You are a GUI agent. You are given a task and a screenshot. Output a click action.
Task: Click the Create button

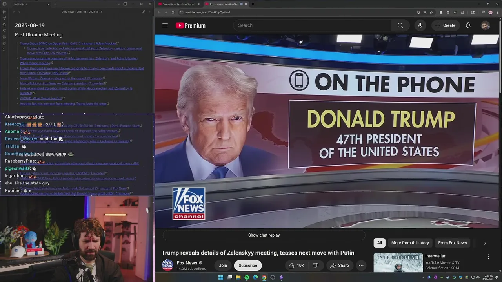tap(445, 25)
